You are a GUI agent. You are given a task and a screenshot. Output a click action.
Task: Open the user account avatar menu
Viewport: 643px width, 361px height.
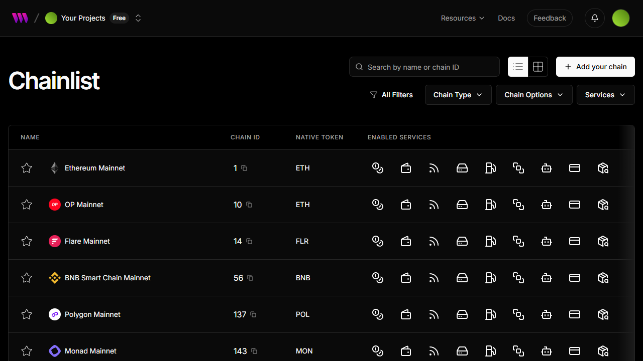coord(621,18)
